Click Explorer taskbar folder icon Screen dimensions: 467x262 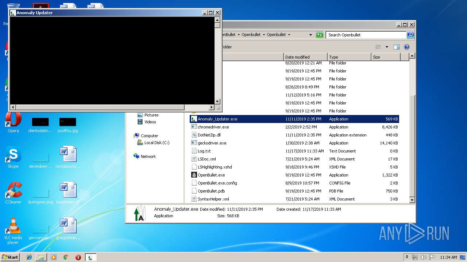[41, 257]
